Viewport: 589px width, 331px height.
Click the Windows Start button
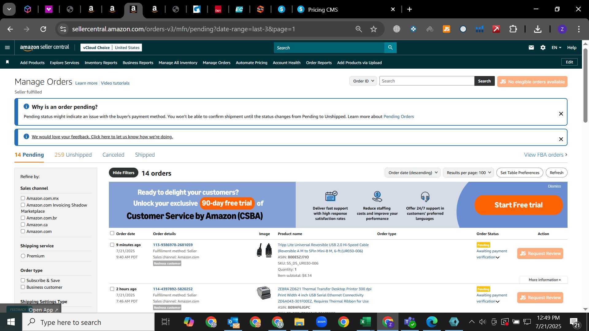click(x=11, y=322)
